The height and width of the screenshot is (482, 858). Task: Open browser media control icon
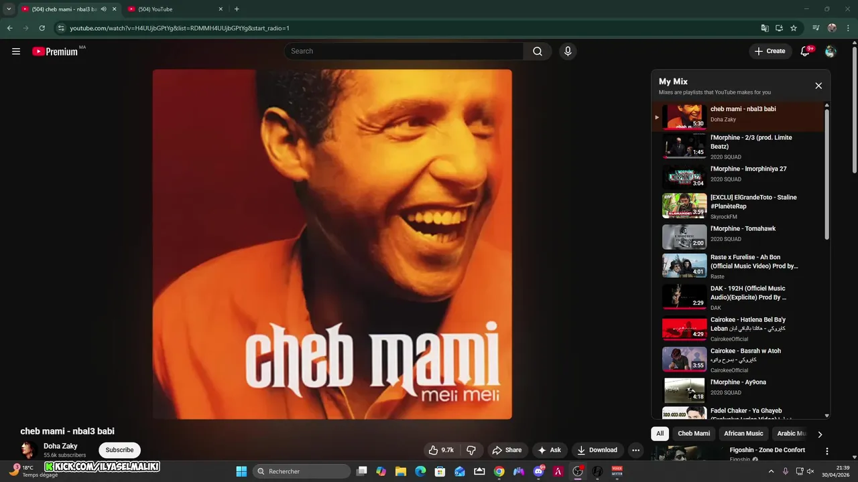pyautogui.click(x=816, y=28)
